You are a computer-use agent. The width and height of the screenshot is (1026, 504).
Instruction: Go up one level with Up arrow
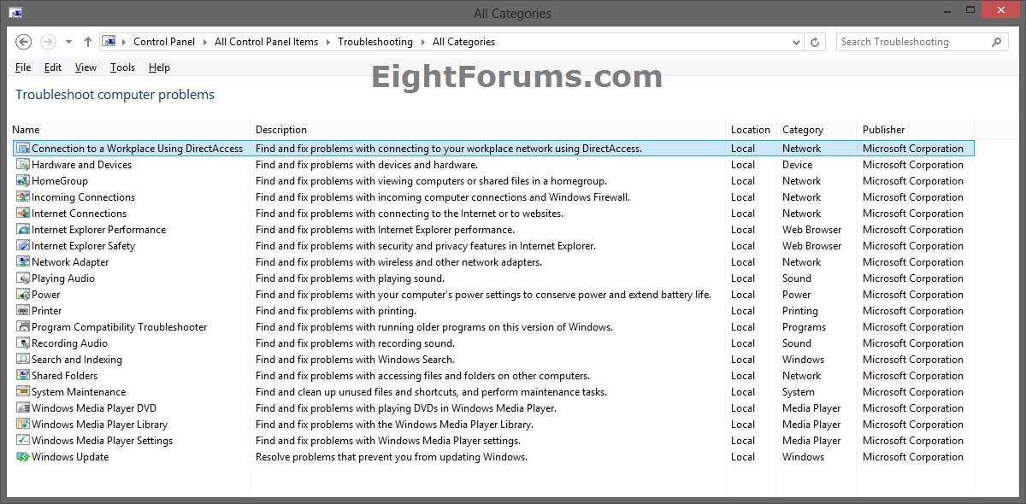click(x=88, y=42)
